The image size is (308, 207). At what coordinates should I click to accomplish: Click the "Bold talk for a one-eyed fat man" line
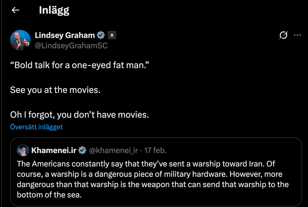[x=80, y=65]
